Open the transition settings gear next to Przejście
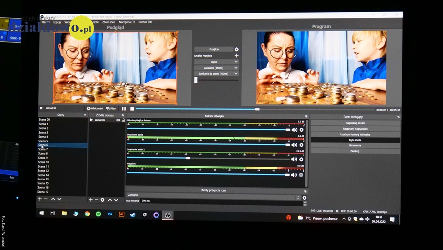Viewport: 443px width, 250px height. pyautogui.click(x=236, y=49)
